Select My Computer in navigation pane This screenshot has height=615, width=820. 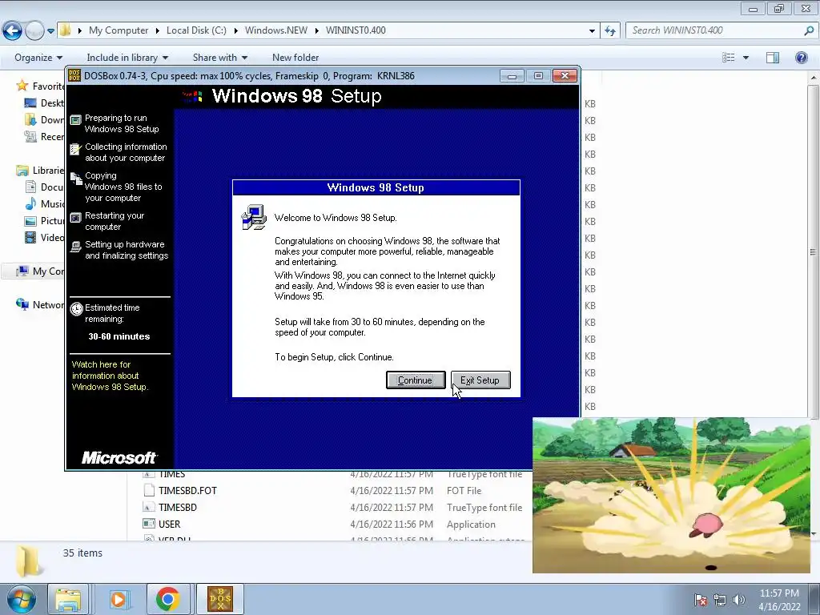41,271
